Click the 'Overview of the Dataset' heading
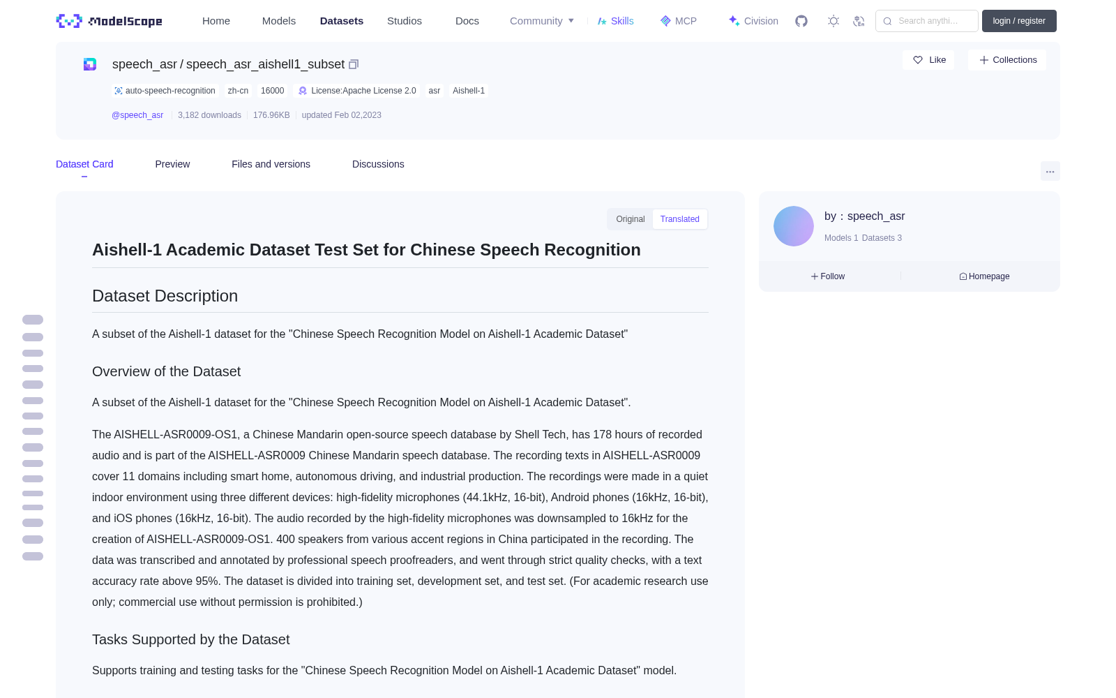Screen dimensions: 1116x698 point(166,372)
